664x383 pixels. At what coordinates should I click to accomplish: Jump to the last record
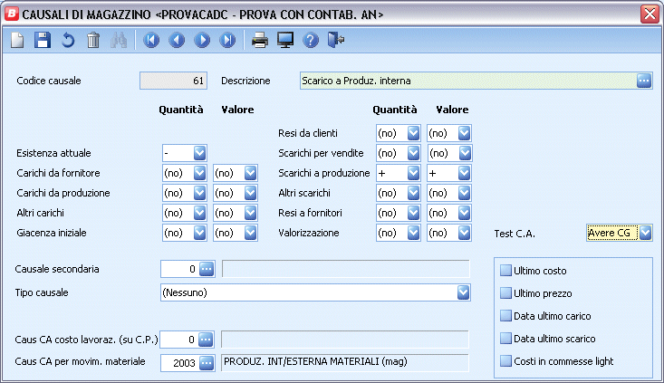click(x=227, y=40)
